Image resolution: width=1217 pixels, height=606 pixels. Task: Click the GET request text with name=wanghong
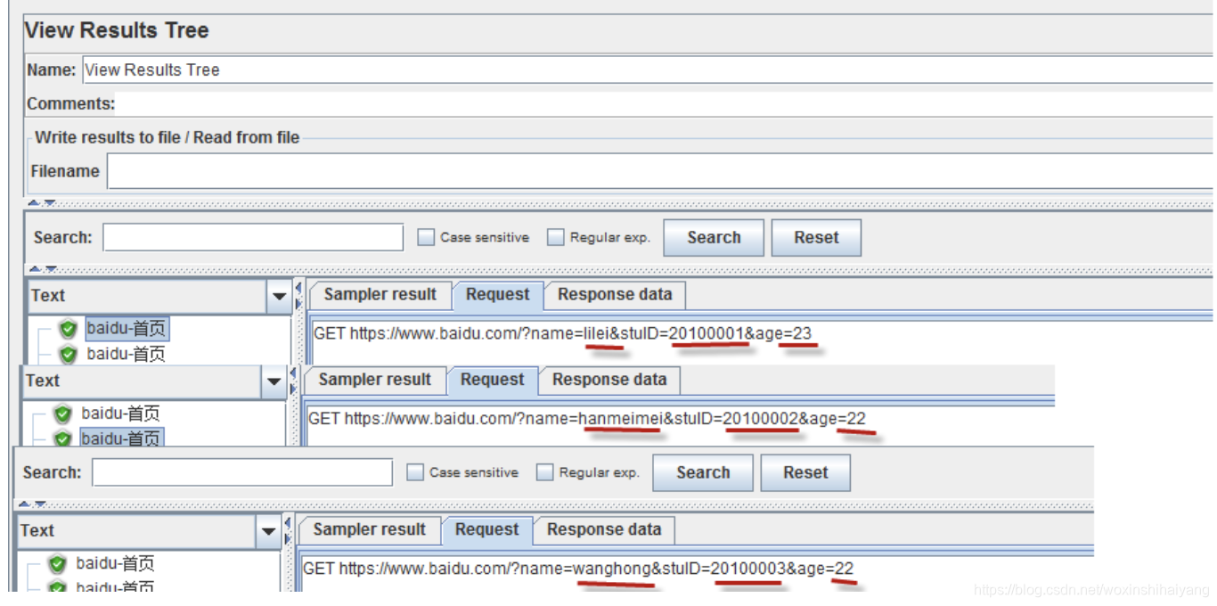578,569
